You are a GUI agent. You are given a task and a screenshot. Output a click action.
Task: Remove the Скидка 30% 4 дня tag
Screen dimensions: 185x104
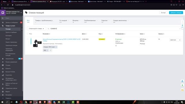[x=56, y=47]
